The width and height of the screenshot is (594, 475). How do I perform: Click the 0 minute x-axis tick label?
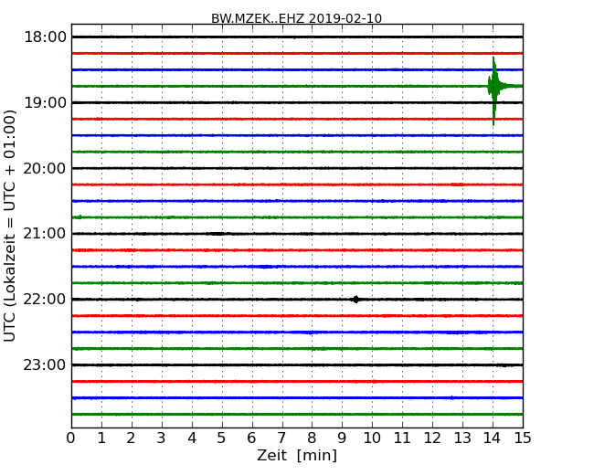[x=71, y=438]
